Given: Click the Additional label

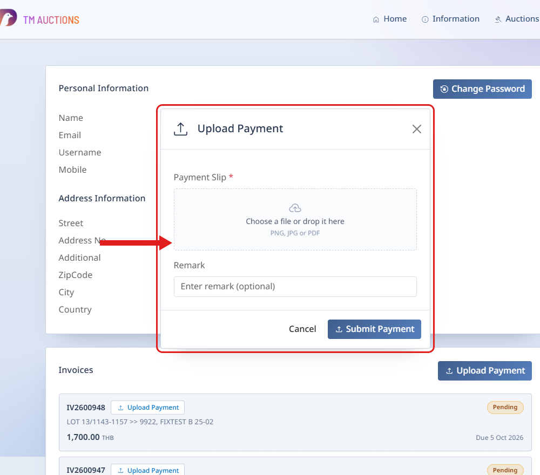Looking at the screenshot, I should [79, 258].
